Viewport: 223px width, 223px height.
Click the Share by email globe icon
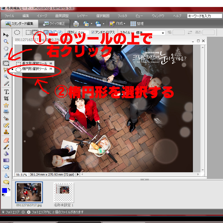click(x=98, y=24)
